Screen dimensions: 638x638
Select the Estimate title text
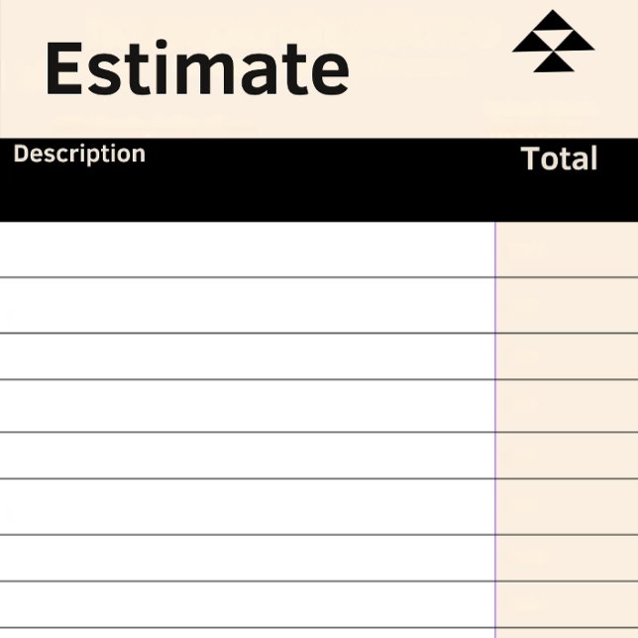(196, 68)
